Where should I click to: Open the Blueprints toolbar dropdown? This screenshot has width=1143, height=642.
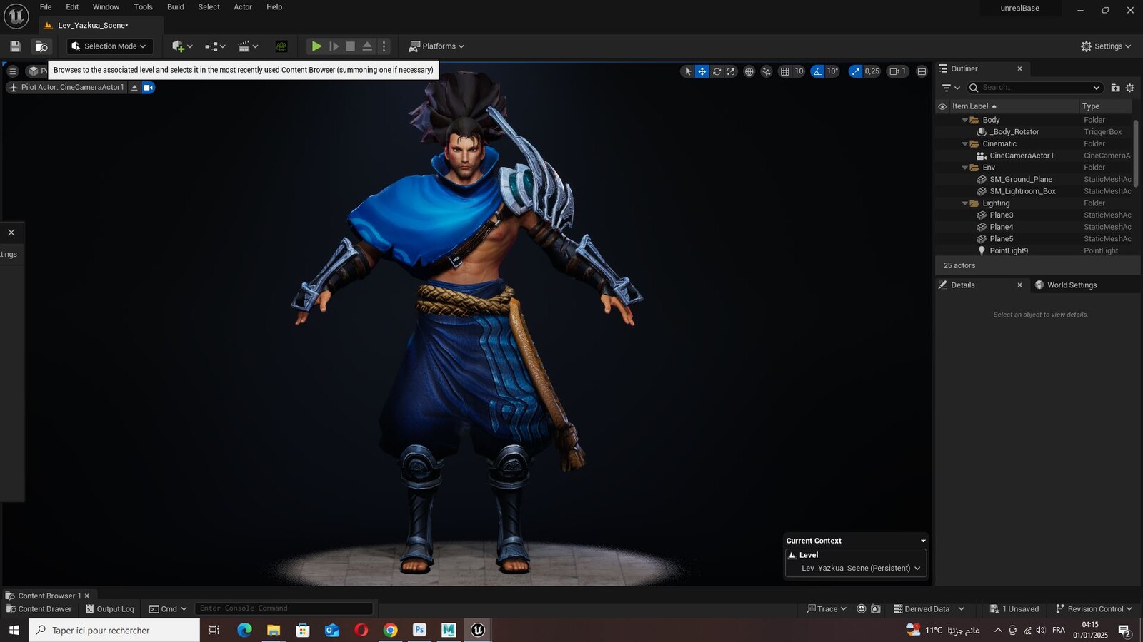coord(215,46)
